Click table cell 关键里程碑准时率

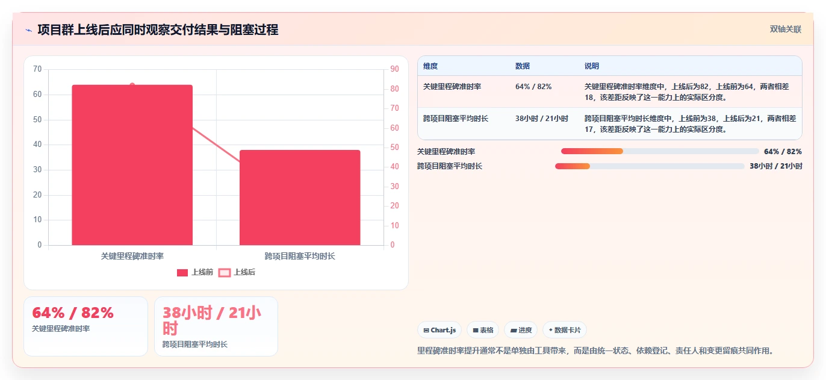point(452,87)
